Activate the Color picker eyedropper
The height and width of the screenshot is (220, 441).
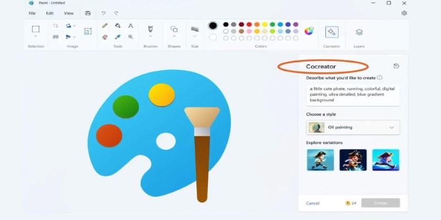tap(118, 37)
